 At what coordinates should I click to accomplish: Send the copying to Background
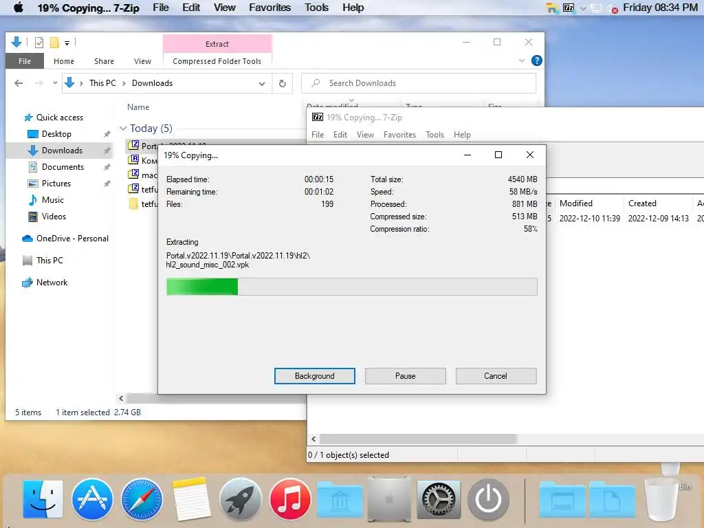(x=314, y=376)
